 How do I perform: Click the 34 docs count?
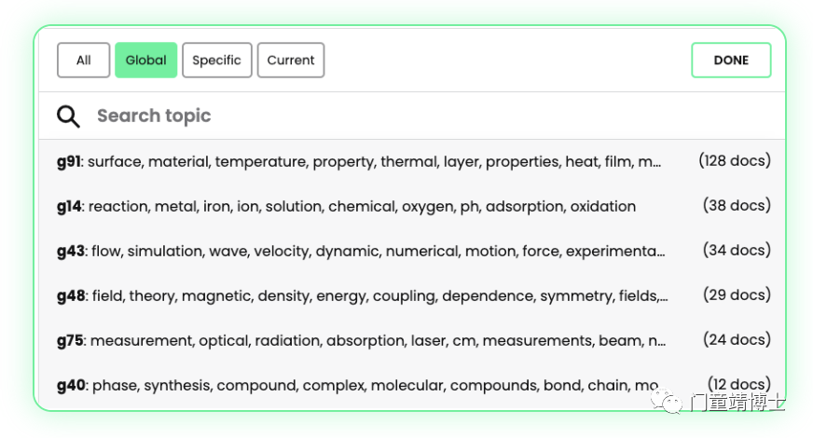coord(737,251)
